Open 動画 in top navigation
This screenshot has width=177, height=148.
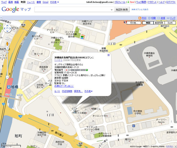(x=17, y=2)
